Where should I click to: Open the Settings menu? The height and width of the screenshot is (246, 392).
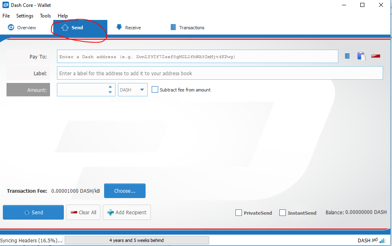pyautogui.click(x=25, y=16)
